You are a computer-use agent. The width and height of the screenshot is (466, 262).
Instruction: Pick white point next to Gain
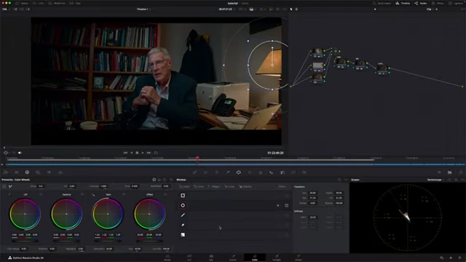tap(93, 194)
